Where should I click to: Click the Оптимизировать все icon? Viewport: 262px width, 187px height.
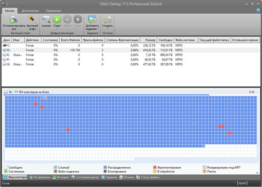click(x=14, y=19)
